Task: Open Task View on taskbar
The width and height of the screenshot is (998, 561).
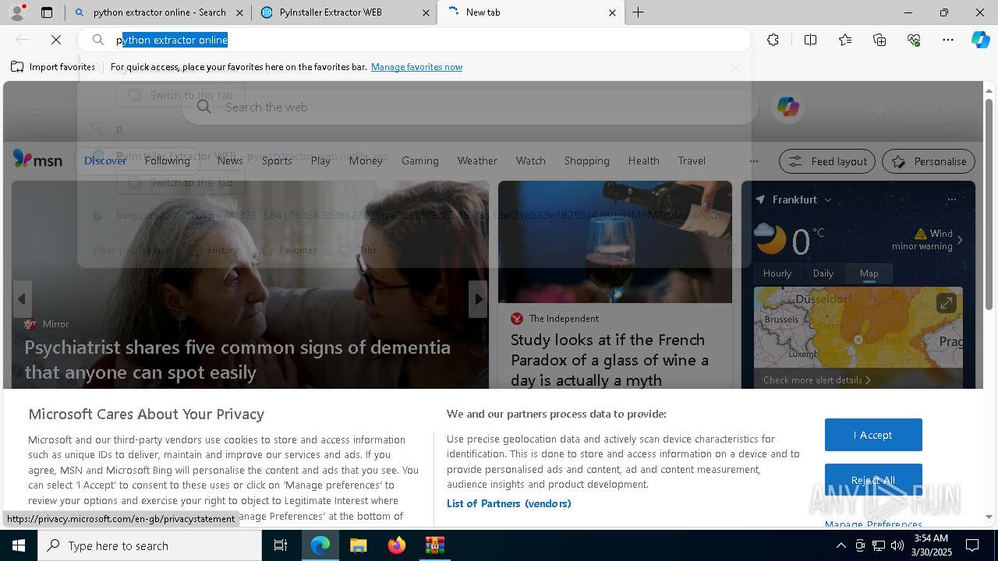Action: (x=281, y=545)
